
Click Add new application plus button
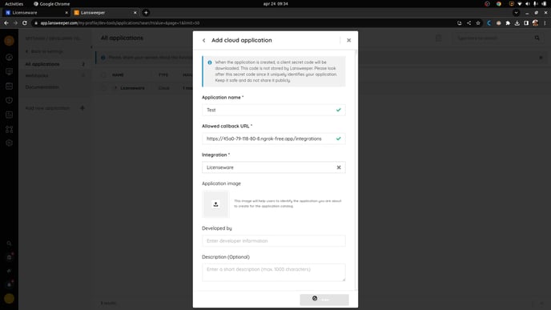tap(82, 108)
